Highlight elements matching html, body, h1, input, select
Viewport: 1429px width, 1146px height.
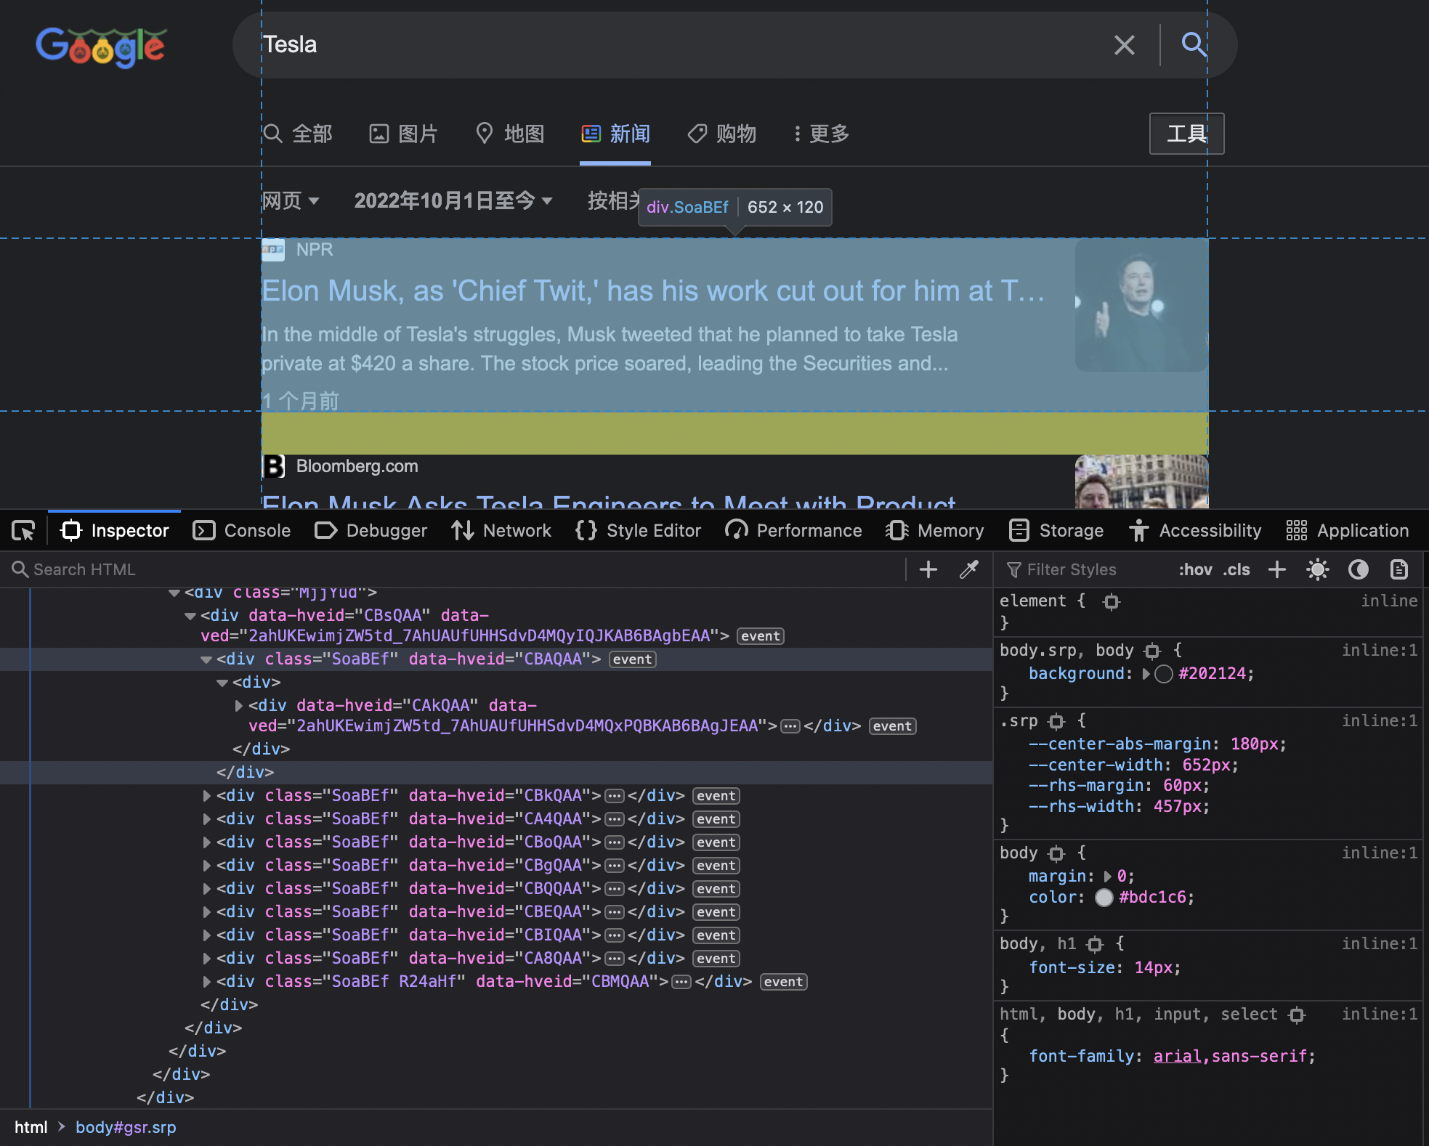pyautogui.click(x=1297, y=1015)
